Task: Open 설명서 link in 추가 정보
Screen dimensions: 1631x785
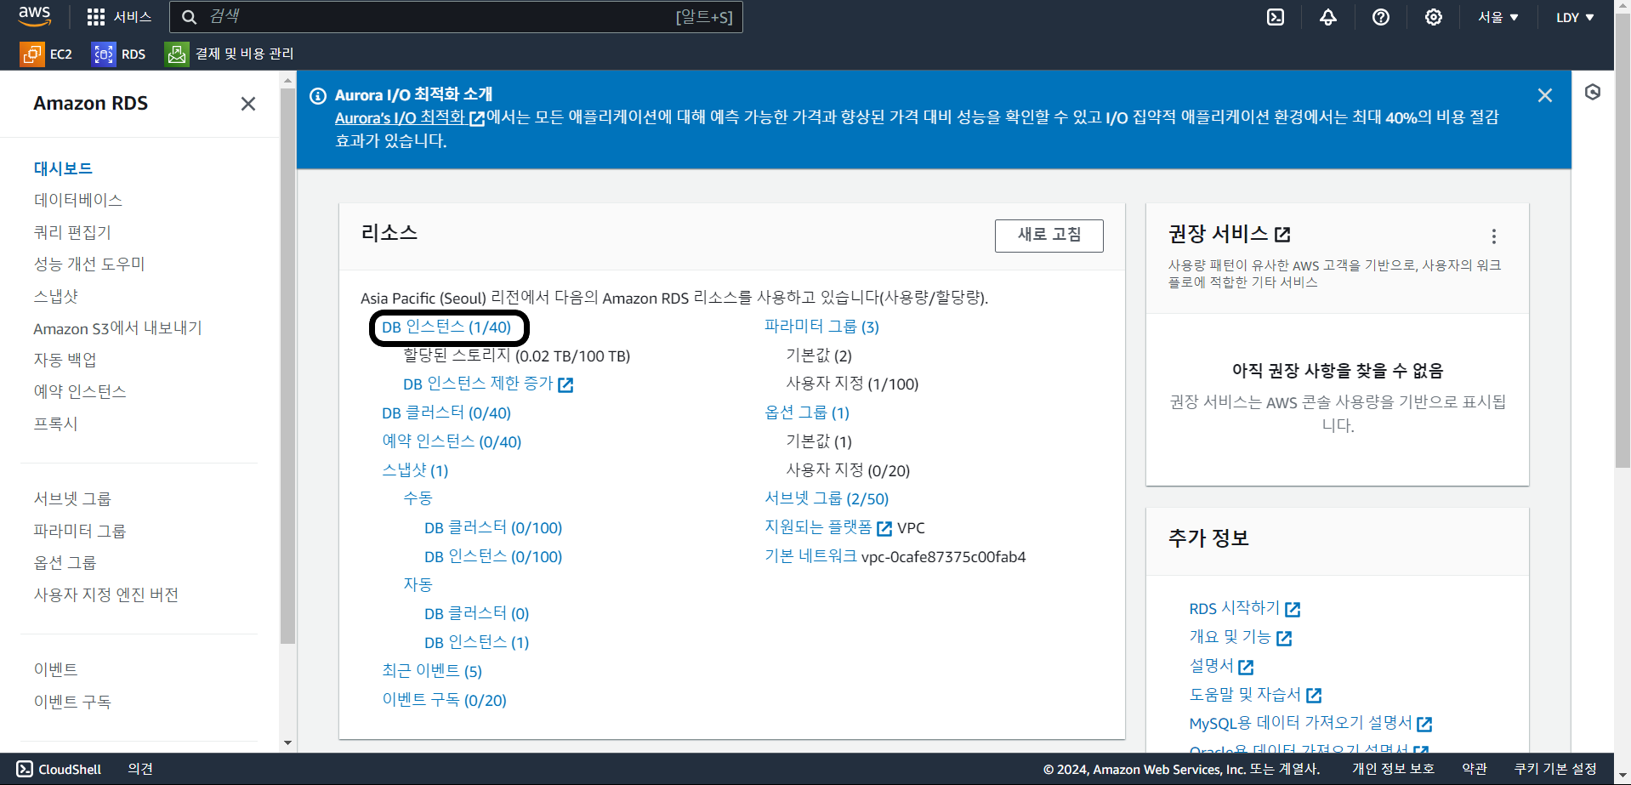Action: click(1221, 666)
